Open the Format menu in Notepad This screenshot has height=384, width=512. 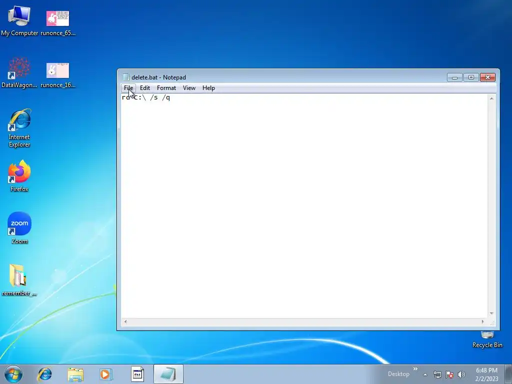coord(166,88)
